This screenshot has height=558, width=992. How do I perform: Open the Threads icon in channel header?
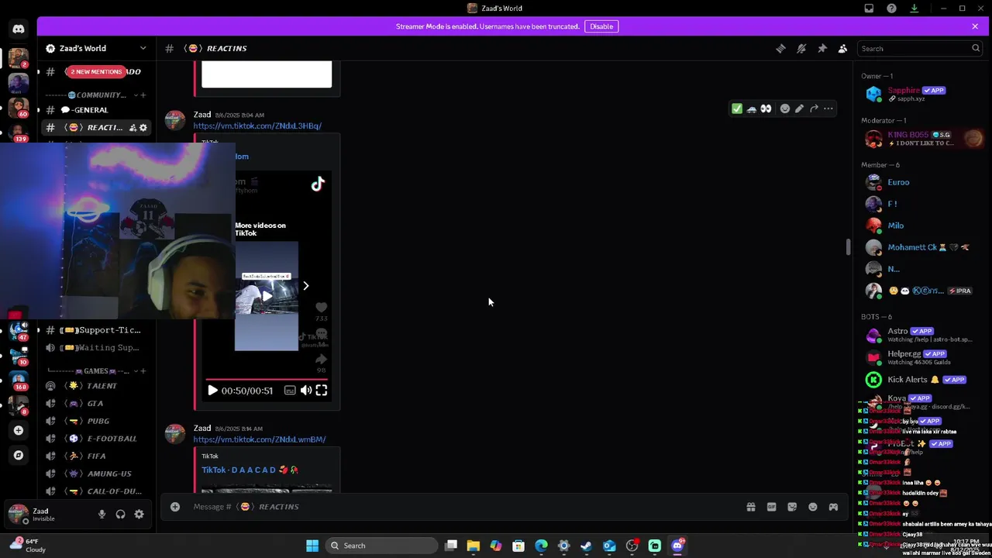coord(780,48)
